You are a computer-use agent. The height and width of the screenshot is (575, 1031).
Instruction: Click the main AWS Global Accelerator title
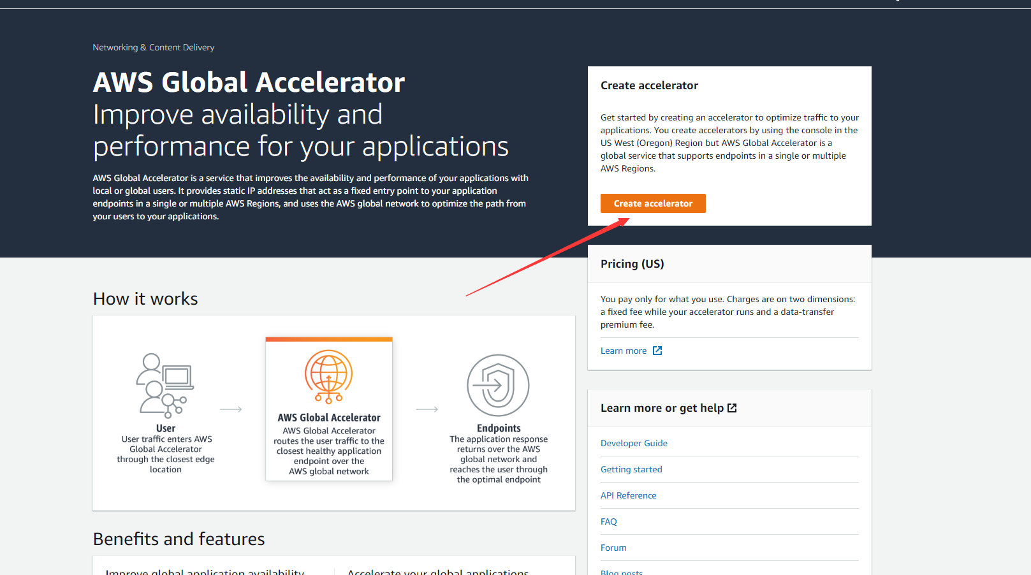pos(249,82)
